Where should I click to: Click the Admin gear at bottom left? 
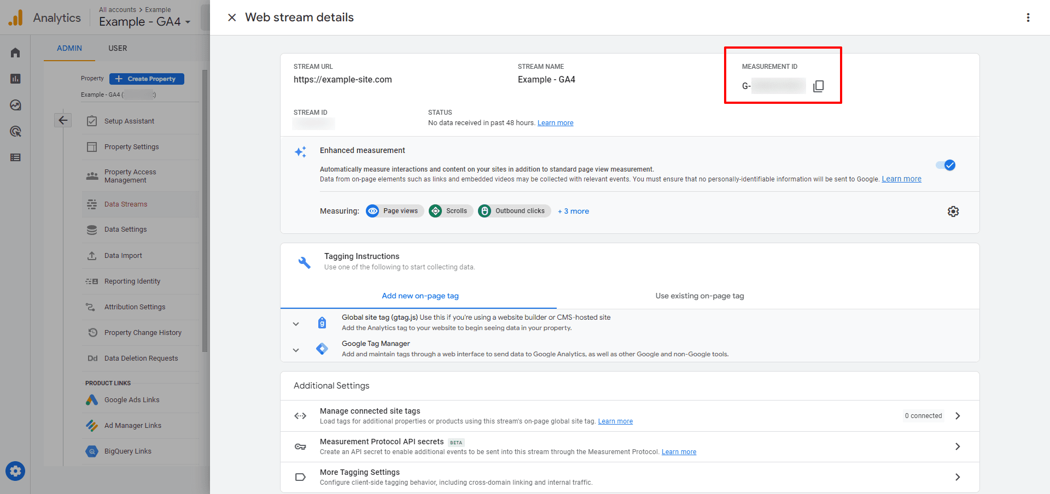[15, 471]
